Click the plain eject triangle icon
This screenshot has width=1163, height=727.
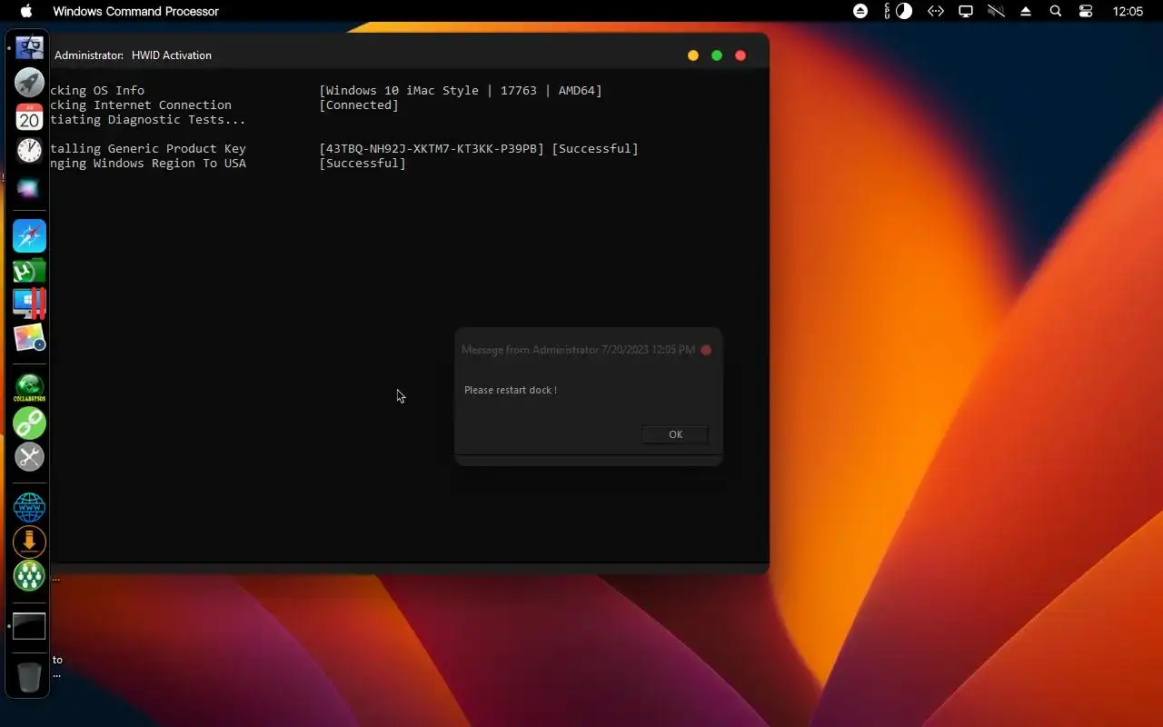(1026, 11)
